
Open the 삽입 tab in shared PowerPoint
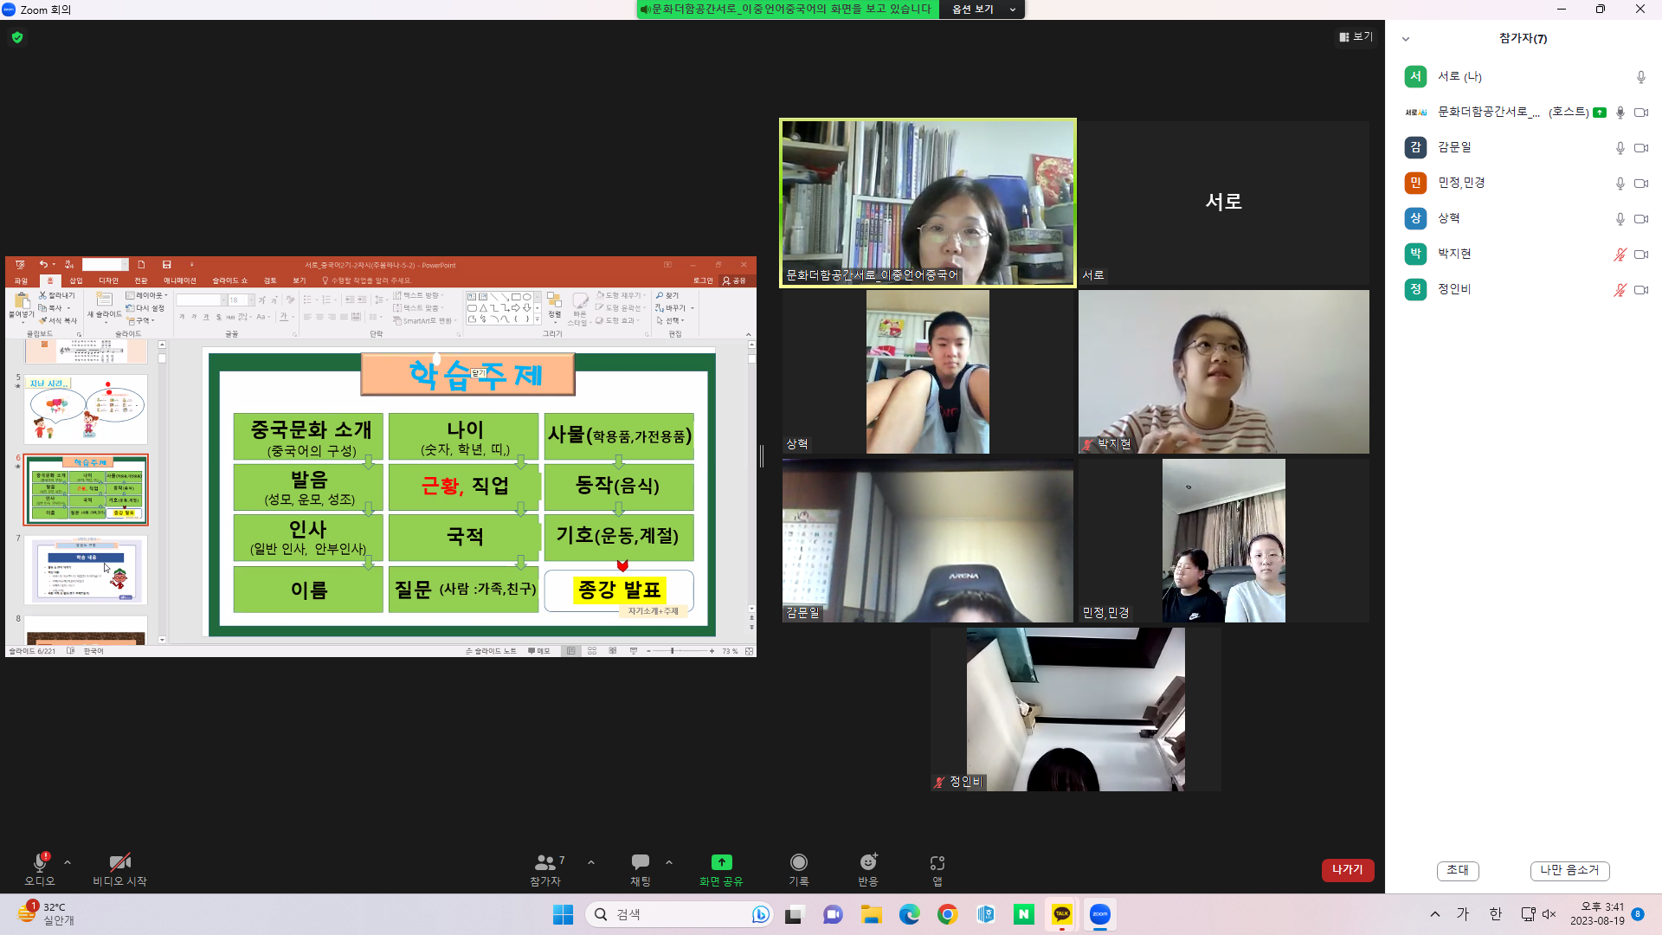(76, 280)
